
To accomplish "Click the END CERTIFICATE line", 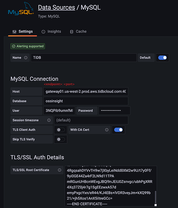I will pyautogui.click(x=87, y=204).
